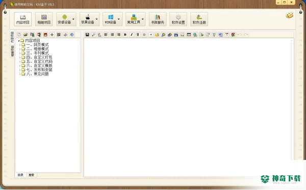
Task: Toggle bold text formatting
Action: [x=125, y=35]
